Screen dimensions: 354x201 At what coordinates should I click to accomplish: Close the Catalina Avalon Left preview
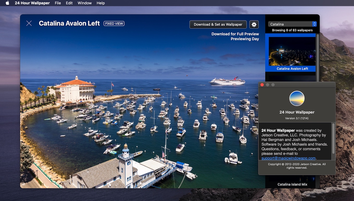coord(29,23)
